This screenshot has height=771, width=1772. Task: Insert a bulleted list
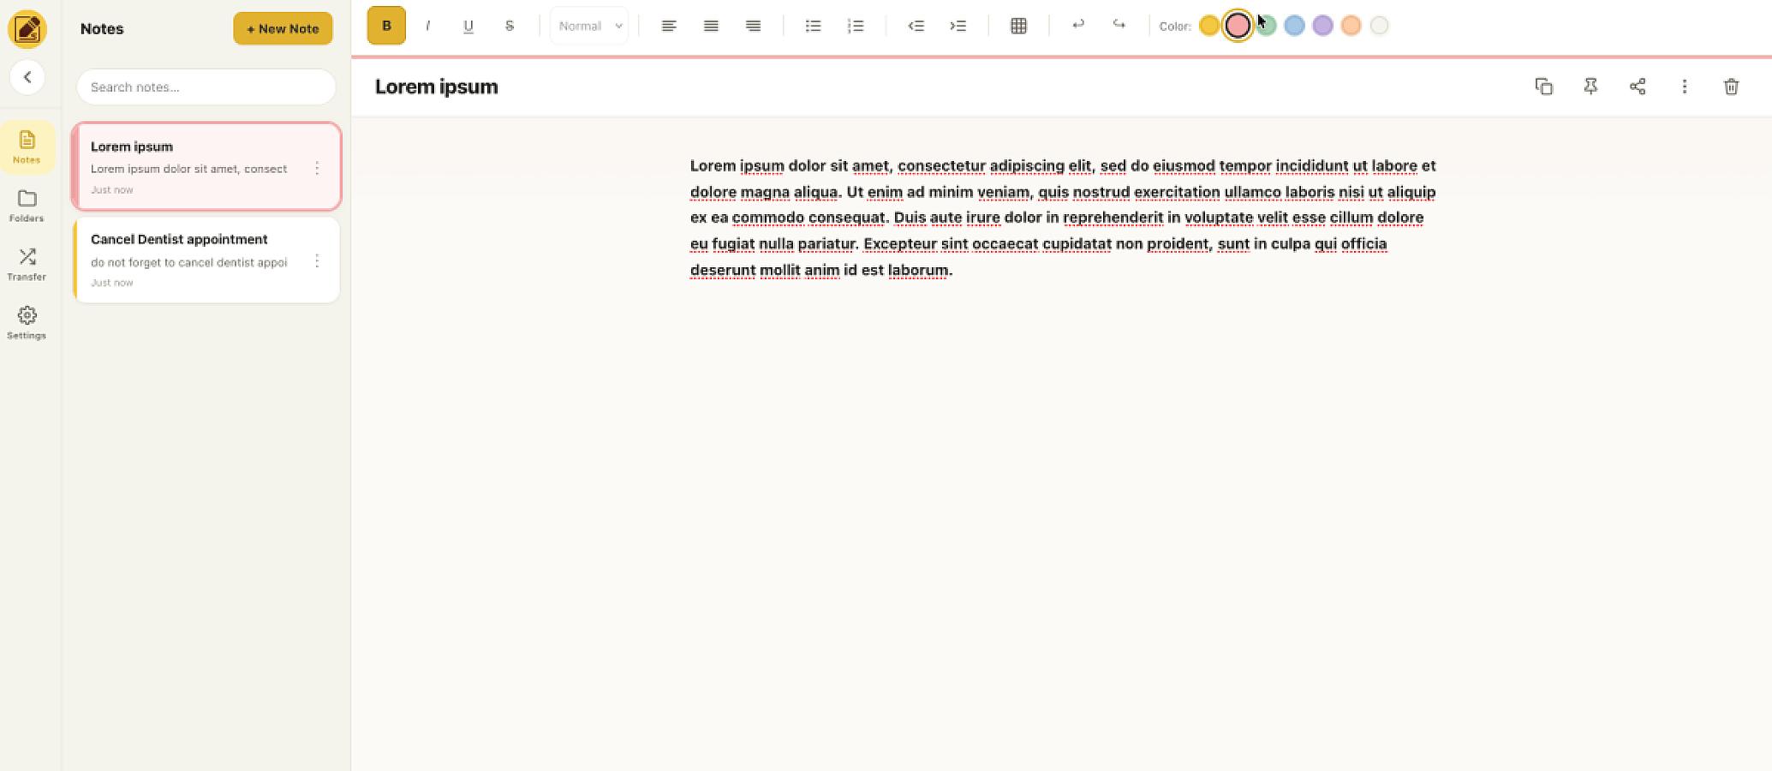(x=813, y=26)
